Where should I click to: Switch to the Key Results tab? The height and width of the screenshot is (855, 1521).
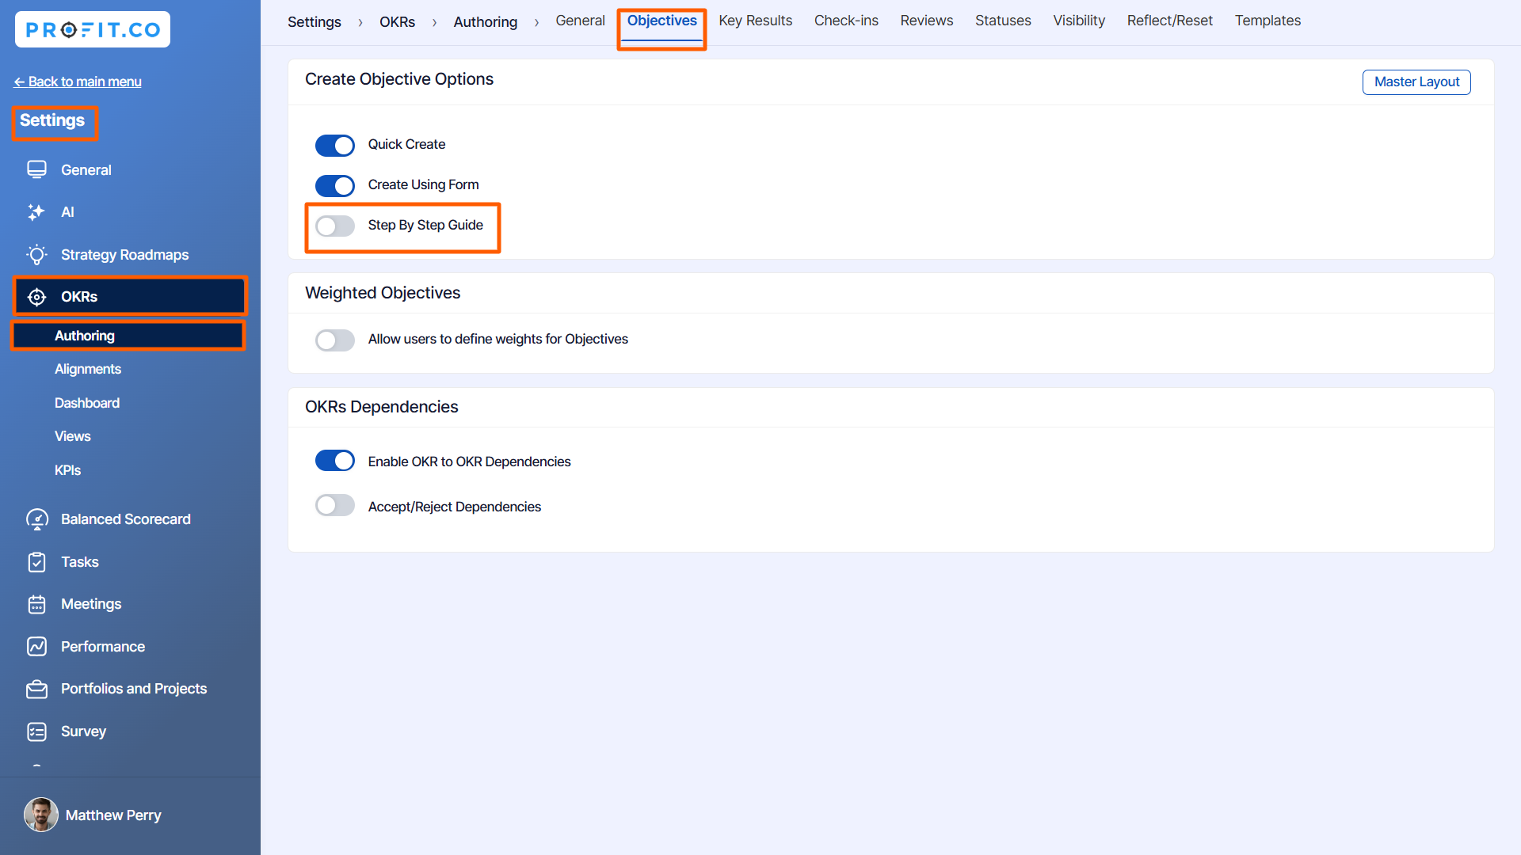[755, 21]
